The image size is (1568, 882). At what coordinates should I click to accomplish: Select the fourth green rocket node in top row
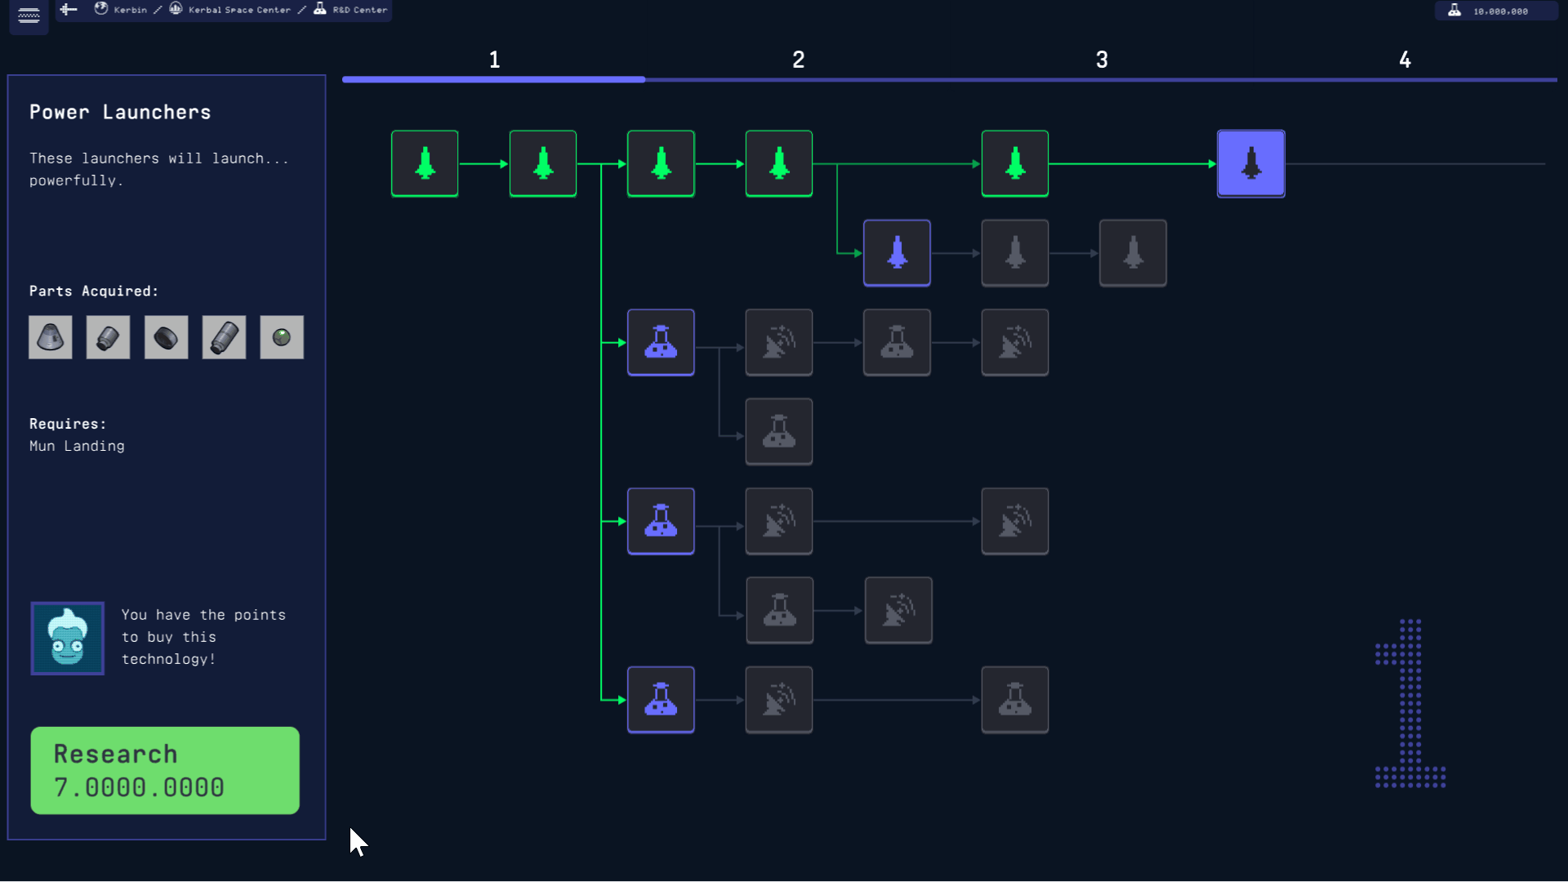pyautogui.click(x=779, y=163)
